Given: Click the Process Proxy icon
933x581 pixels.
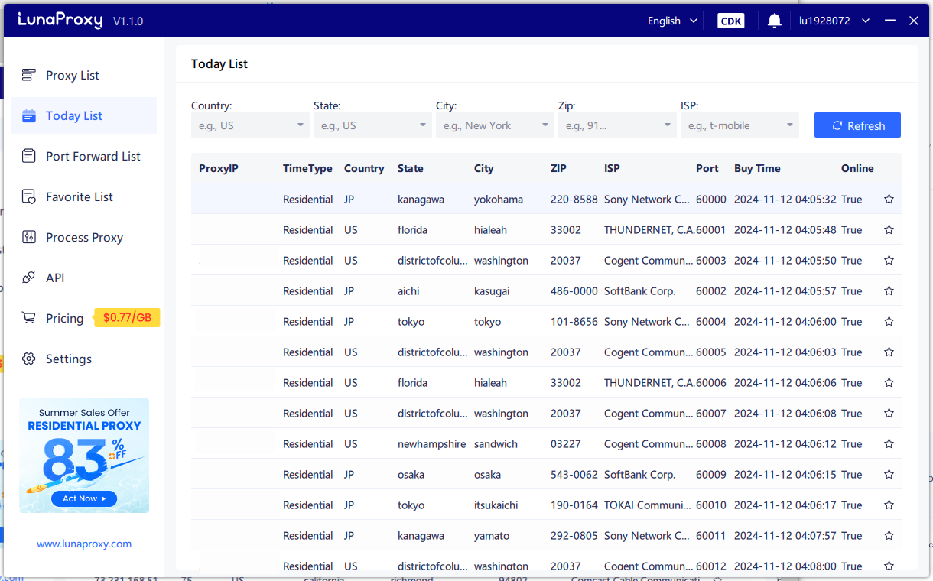Looking at the screenshot, I should point(29,237).
